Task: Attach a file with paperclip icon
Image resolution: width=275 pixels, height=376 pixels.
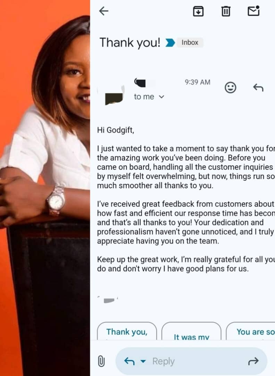Action: coord(101,361)
